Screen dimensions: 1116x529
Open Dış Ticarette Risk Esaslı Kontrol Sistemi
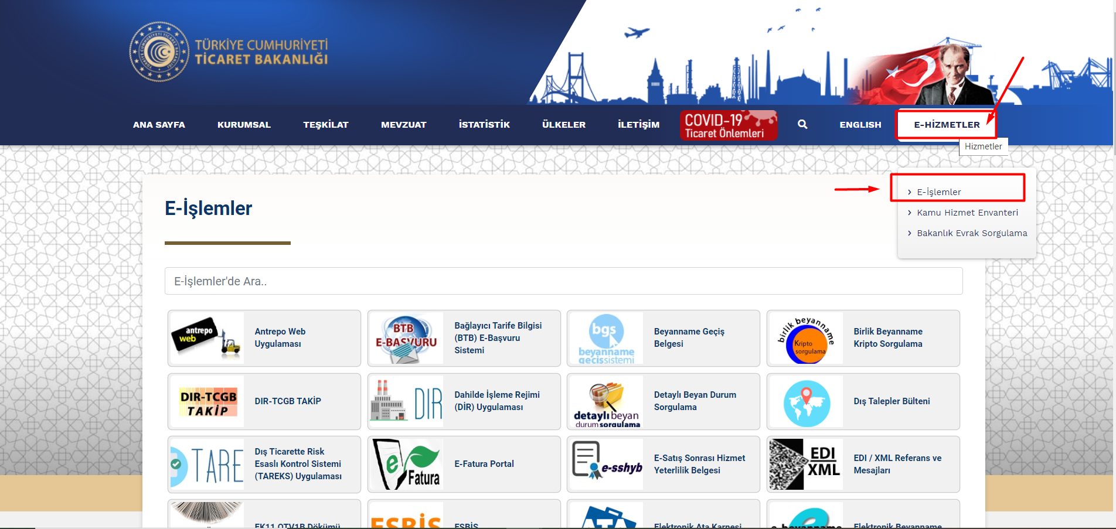tap(298, 464)
